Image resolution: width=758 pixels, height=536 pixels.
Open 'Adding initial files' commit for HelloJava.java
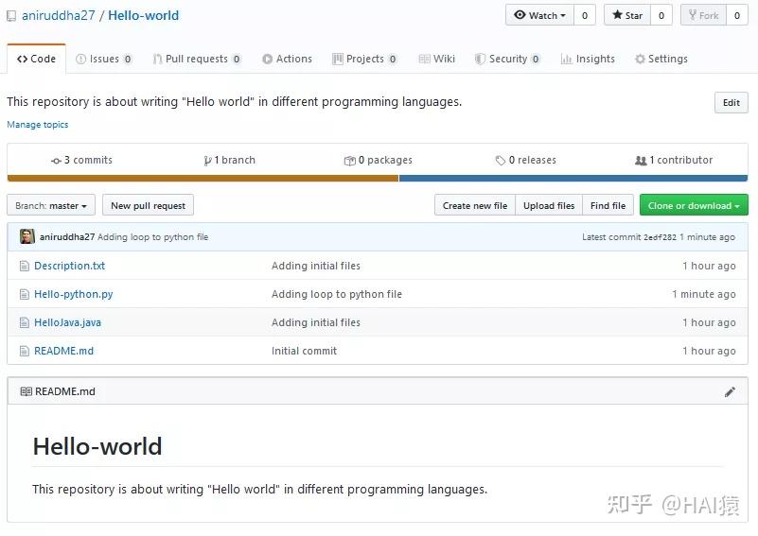(316, 322)
